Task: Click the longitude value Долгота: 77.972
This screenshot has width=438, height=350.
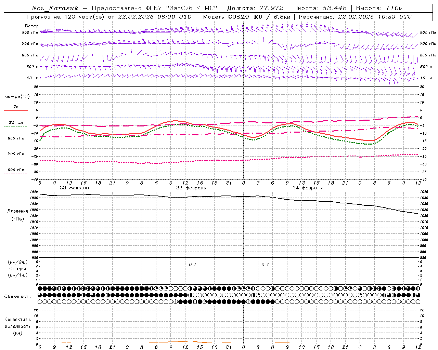Action: 255,8
